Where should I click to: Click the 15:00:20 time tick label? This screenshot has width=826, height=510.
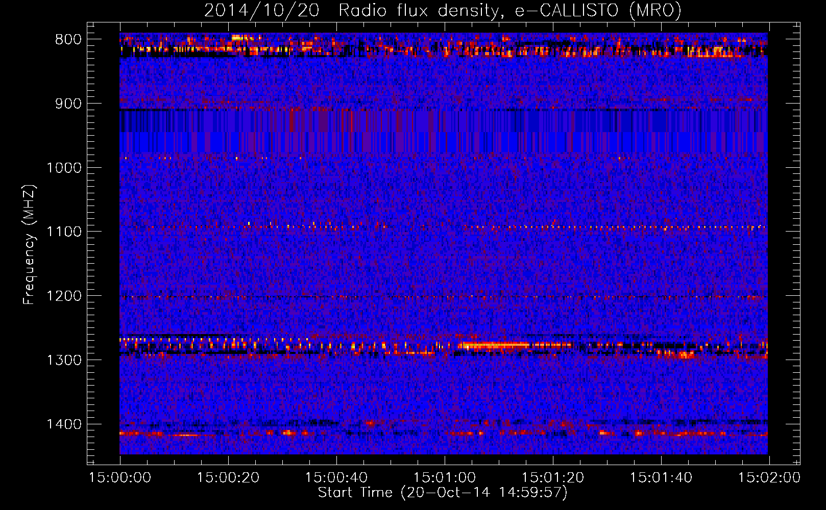click(228, 478)
